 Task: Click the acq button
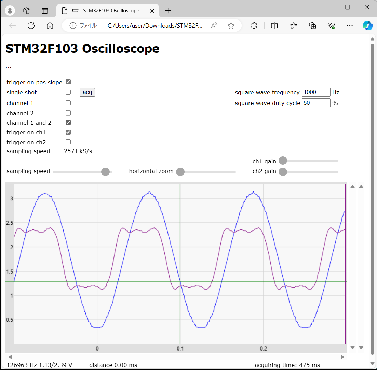87,92
